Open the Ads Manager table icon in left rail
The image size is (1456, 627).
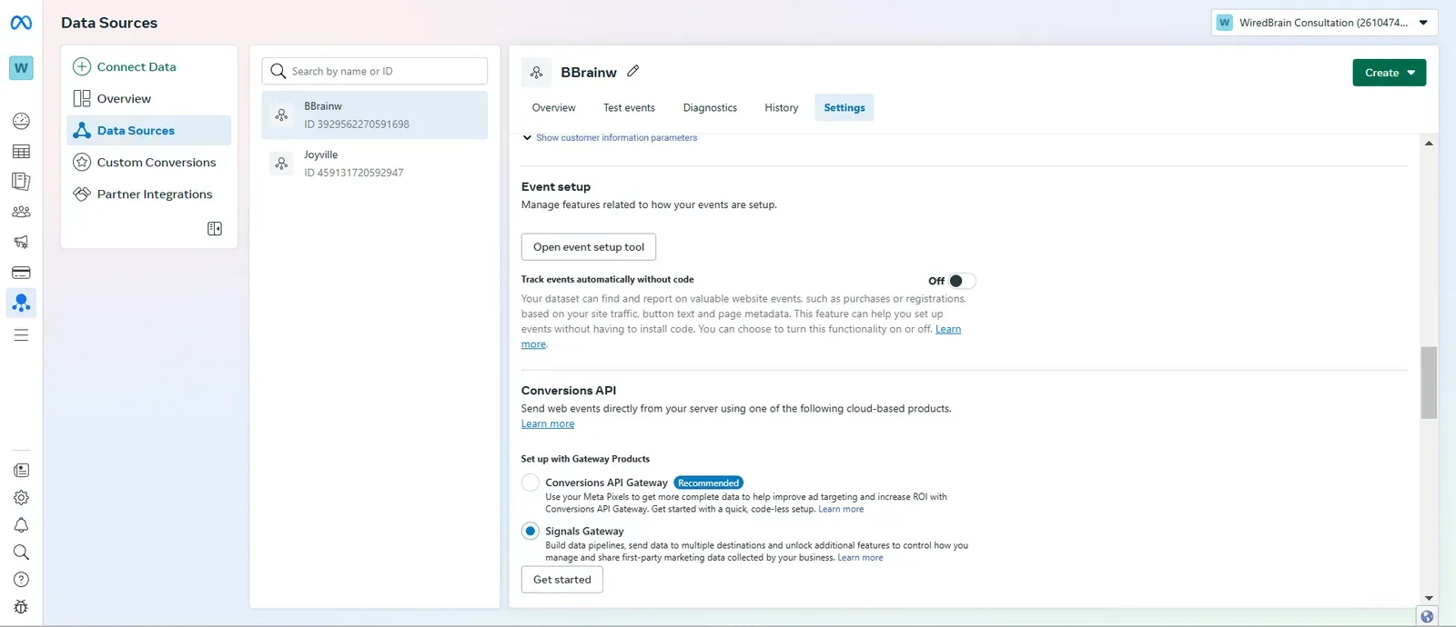[21, 152]
